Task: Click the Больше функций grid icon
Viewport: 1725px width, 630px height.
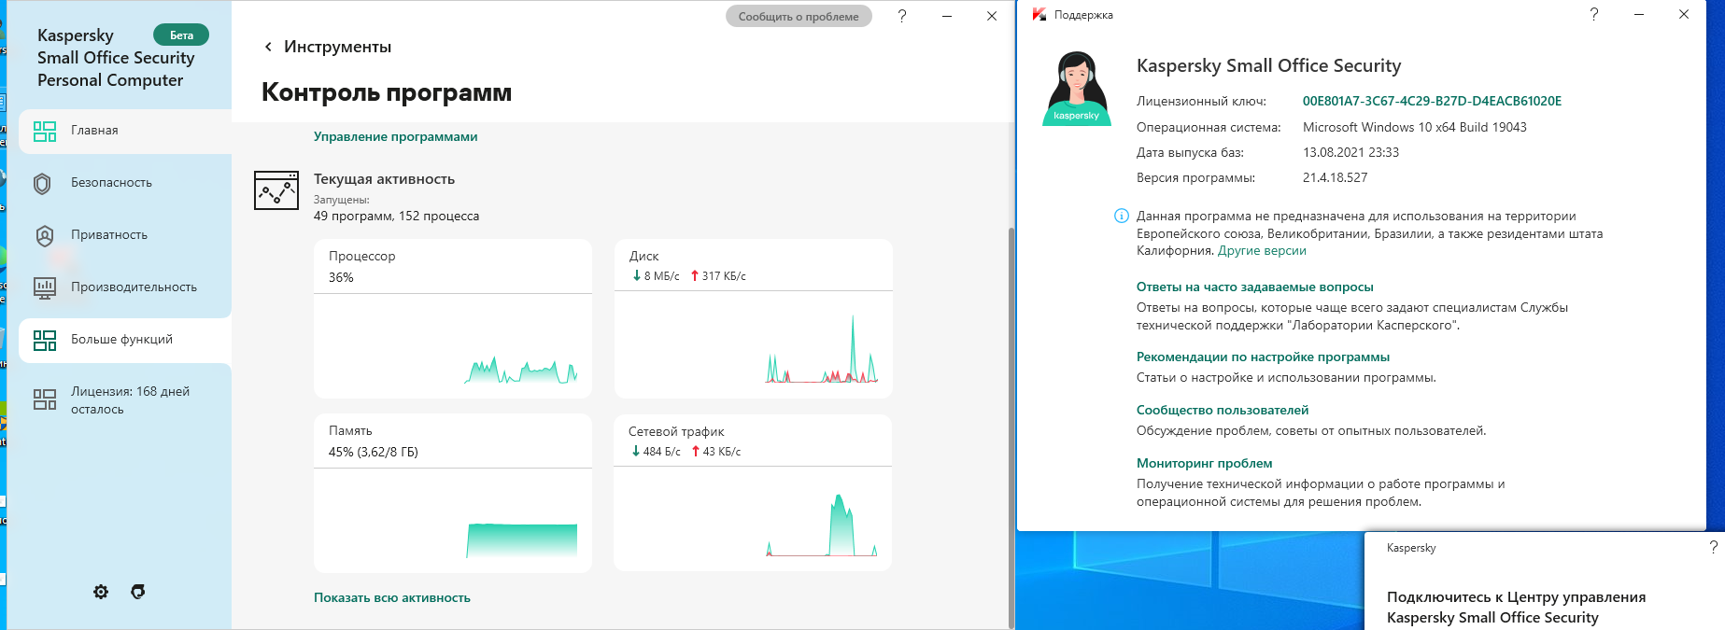Action: [x=45, y=340]
